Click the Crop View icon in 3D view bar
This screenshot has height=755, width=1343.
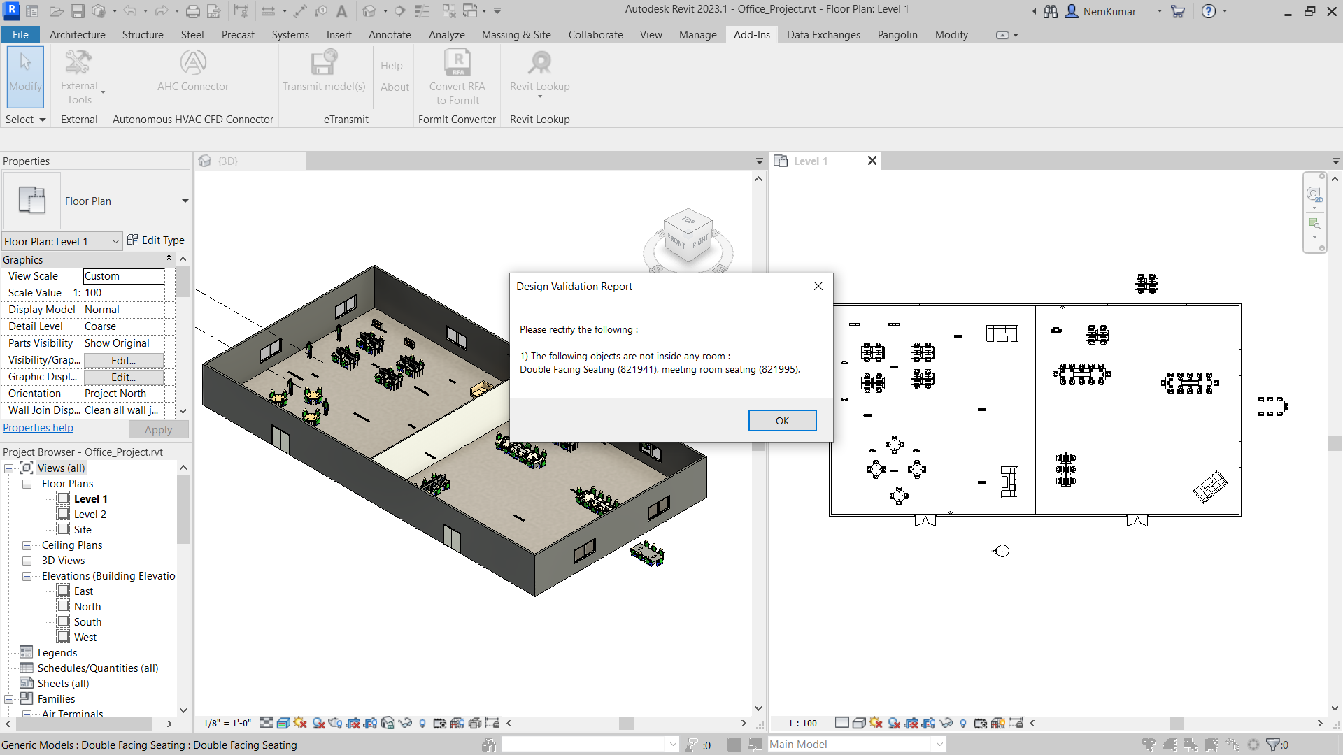click(x=353, y=723)
